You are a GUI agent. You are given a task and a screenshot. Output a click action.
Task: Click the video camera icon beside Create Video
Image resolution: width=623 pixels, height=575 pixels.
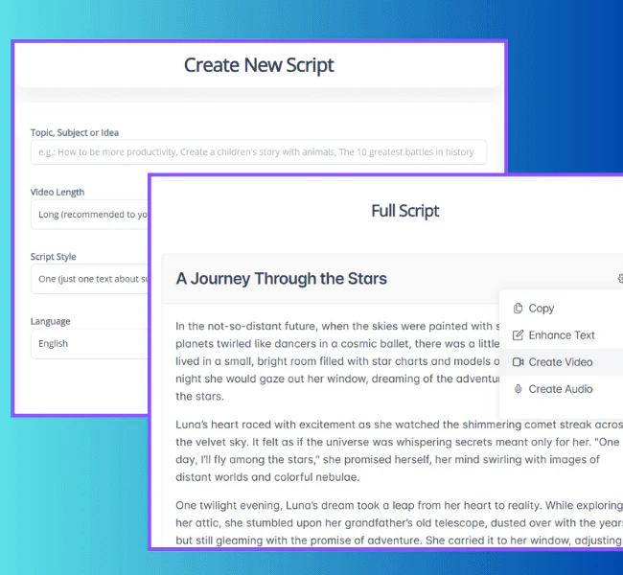pos(518,362)
